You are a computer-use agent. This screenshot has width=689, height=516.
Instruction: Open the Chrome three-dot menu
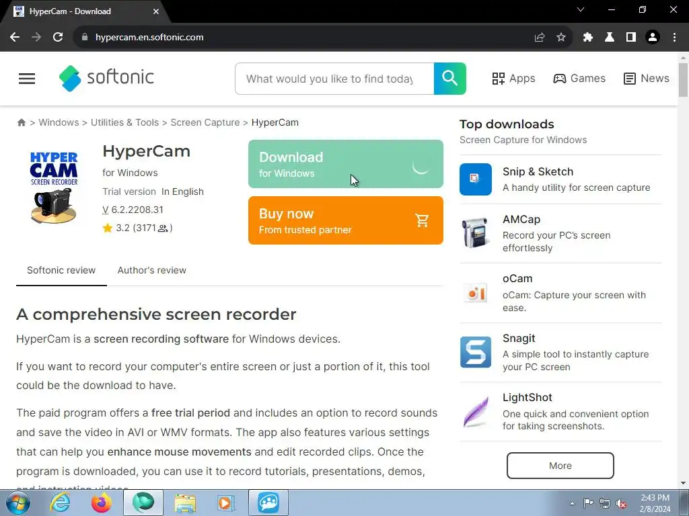pos(674,38)
